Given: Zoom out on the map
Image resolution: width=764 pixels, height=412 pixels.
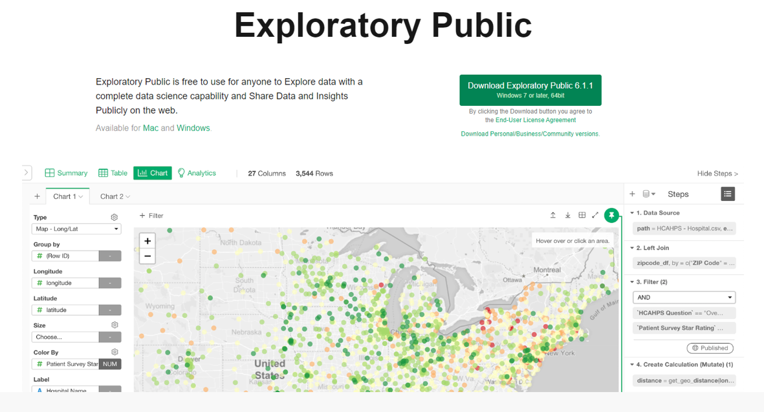Looking at the screenshot, I should click(147, 256).
